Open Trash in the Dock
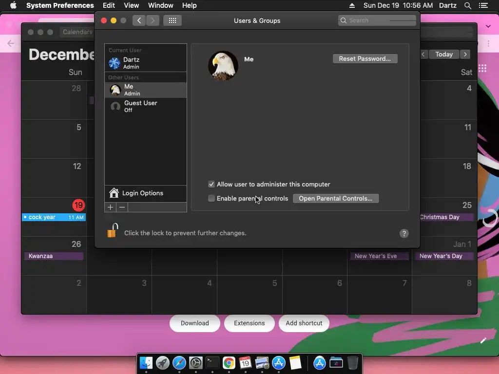 353,363
